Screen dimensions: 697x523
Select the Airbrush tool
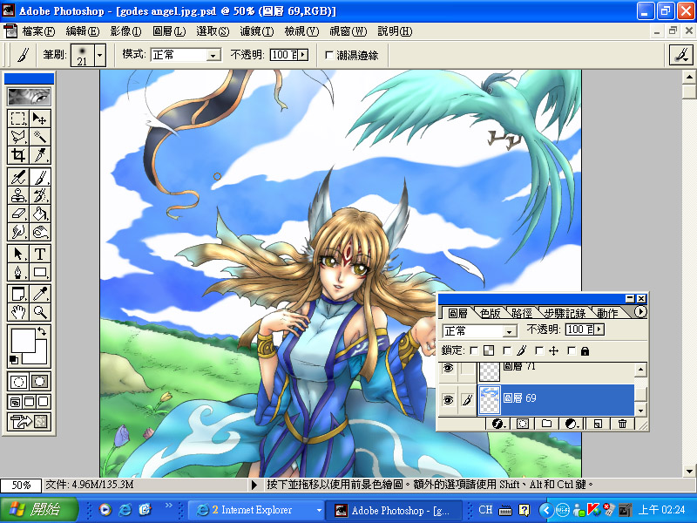point(18,178)
